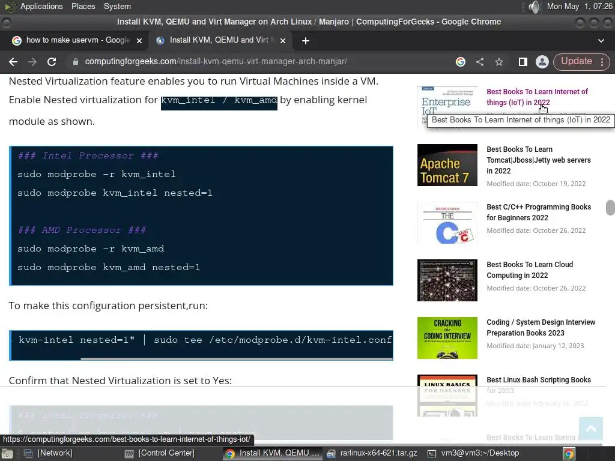Open 'Best Books To Learn Tomcat|Jboss|Jetty' link
The height and width of the screenshot is (461, 615).
point(539,160)
